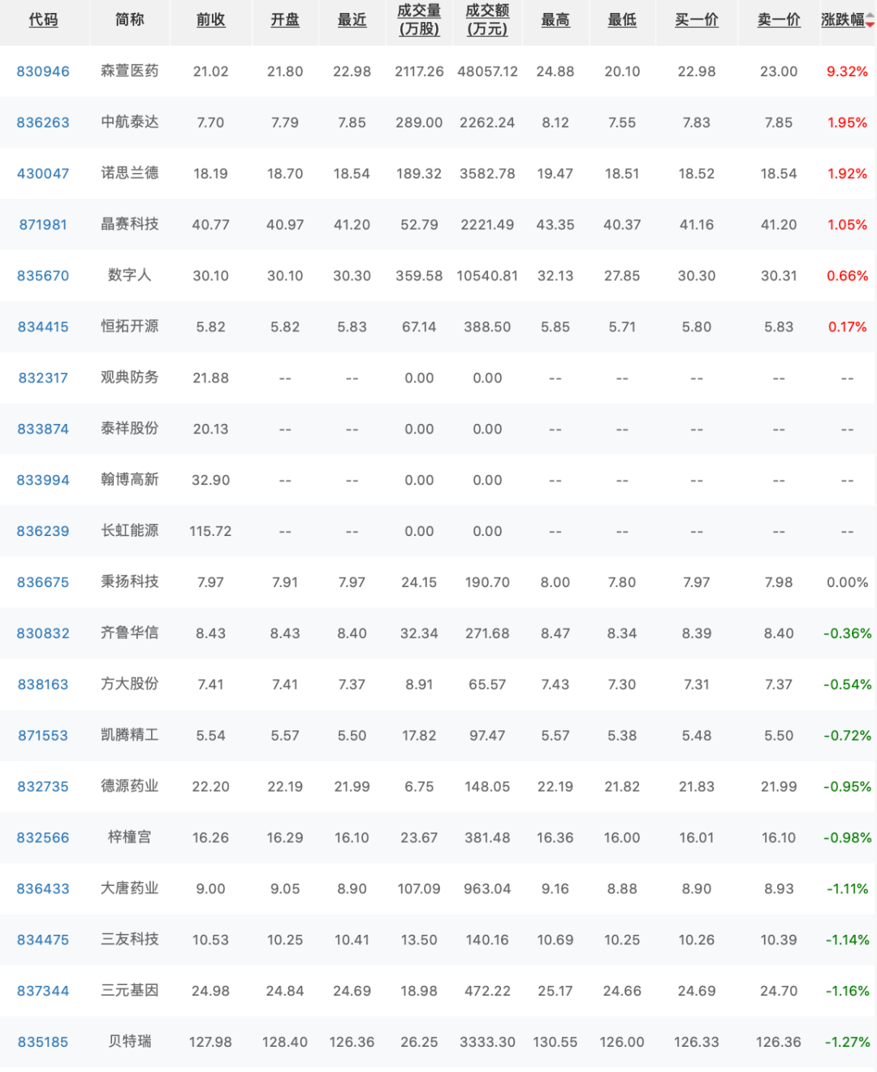Screen dimensions: 877x1072
Task: Sort by the 前收 column header
Action: tap(211, 19)
